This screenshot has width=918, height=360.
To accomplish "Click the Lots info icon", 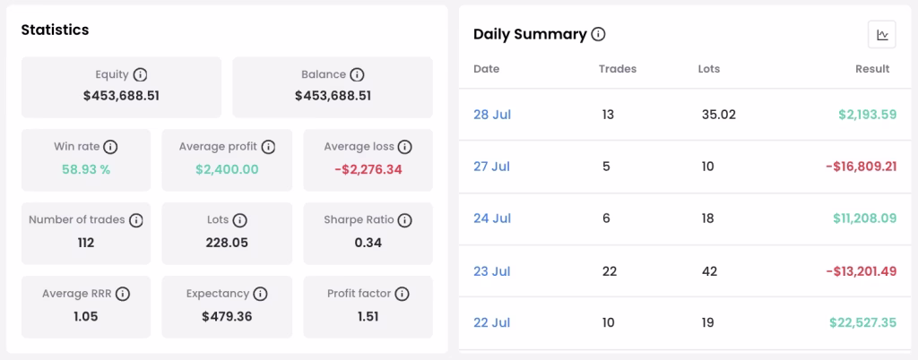I will (239, 220).
